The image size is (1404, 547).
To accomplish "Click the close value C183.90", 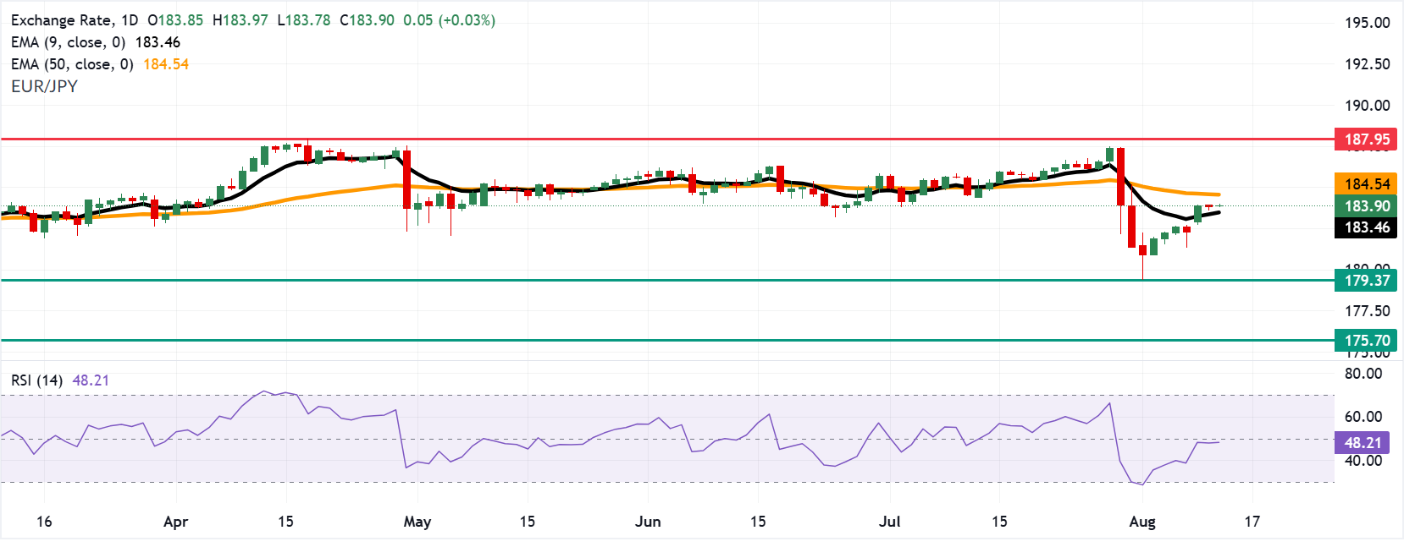I will click(367, 20).
